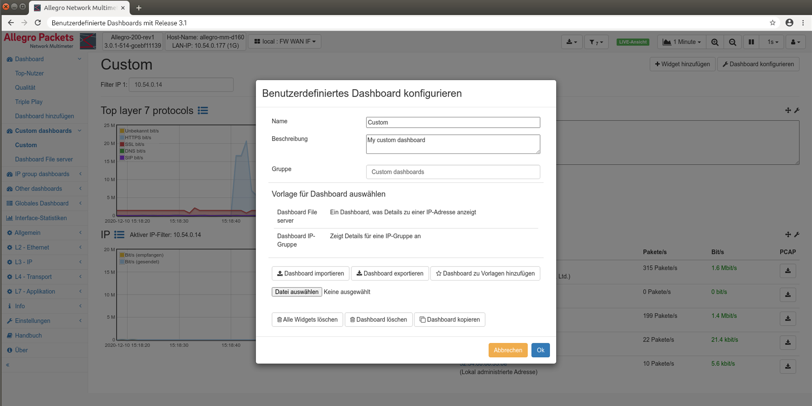Open the filter icon showing 7 filters

(x=596, y=42)
